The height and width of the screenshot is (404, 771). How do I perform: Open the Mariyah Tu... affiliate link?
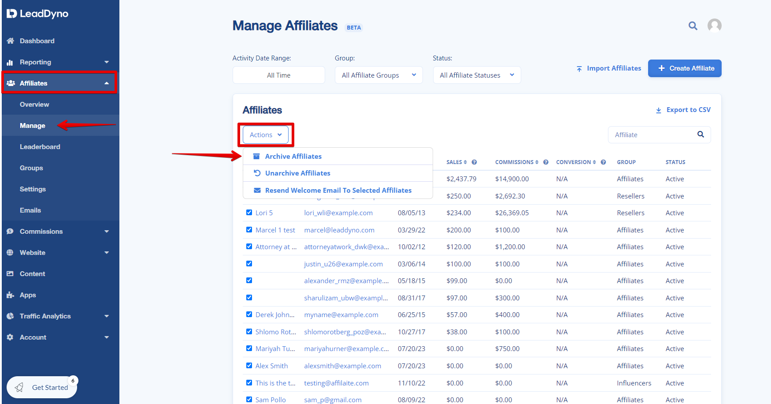point(275,349)
